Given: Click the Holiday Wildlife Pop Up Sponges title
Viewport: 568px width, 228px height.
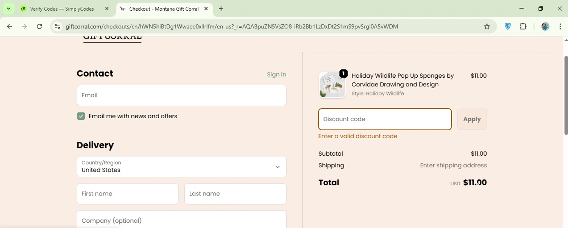Looking at the screenshot, I should tap(403, 80).
